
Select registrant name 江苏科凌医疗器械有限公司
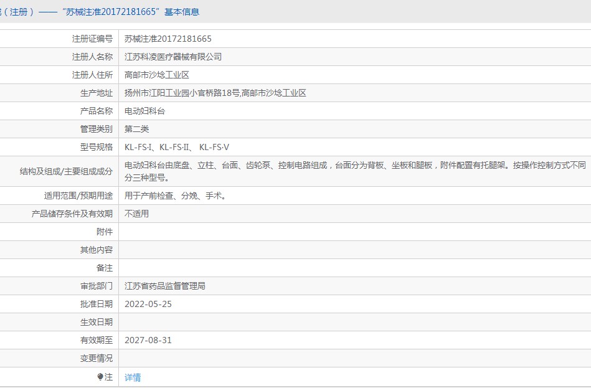tap(173, 57)
